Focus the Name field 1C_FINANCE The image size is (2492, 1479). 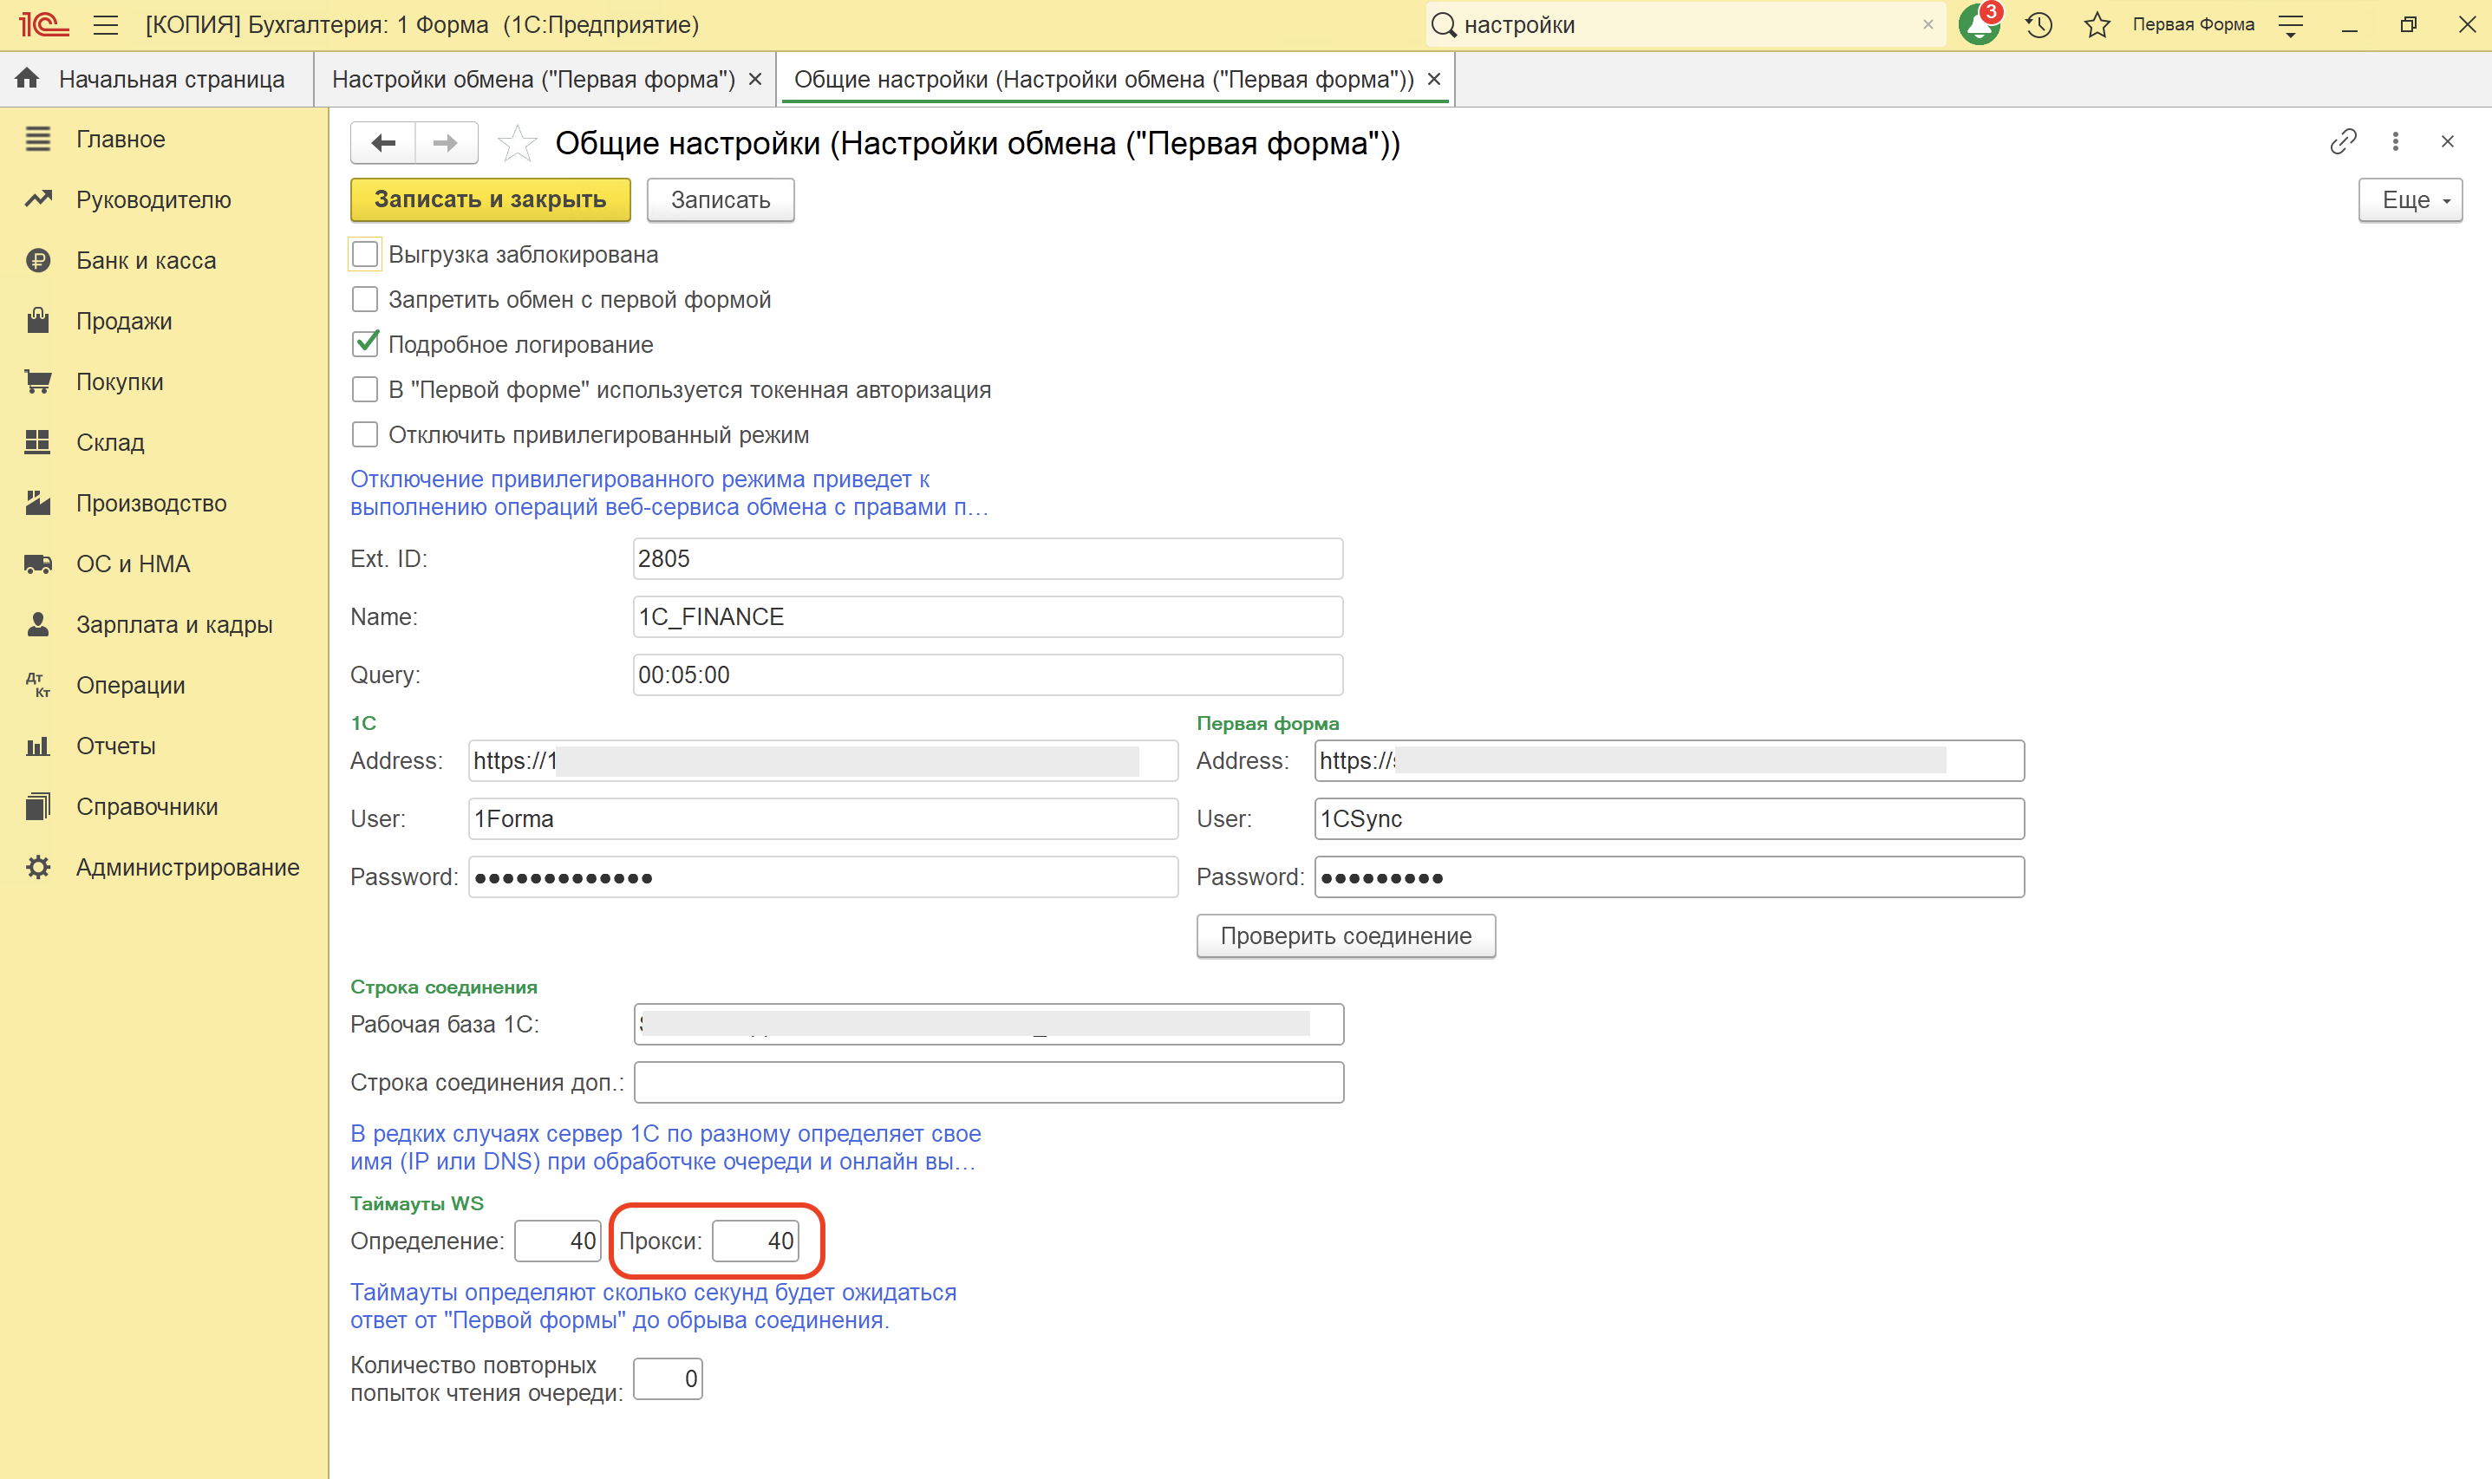(x=988, y=617)
